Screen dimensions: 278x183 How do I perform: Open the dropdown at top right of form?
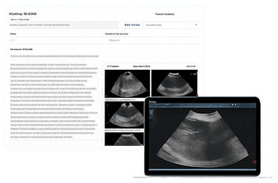[x=171, y=25]
